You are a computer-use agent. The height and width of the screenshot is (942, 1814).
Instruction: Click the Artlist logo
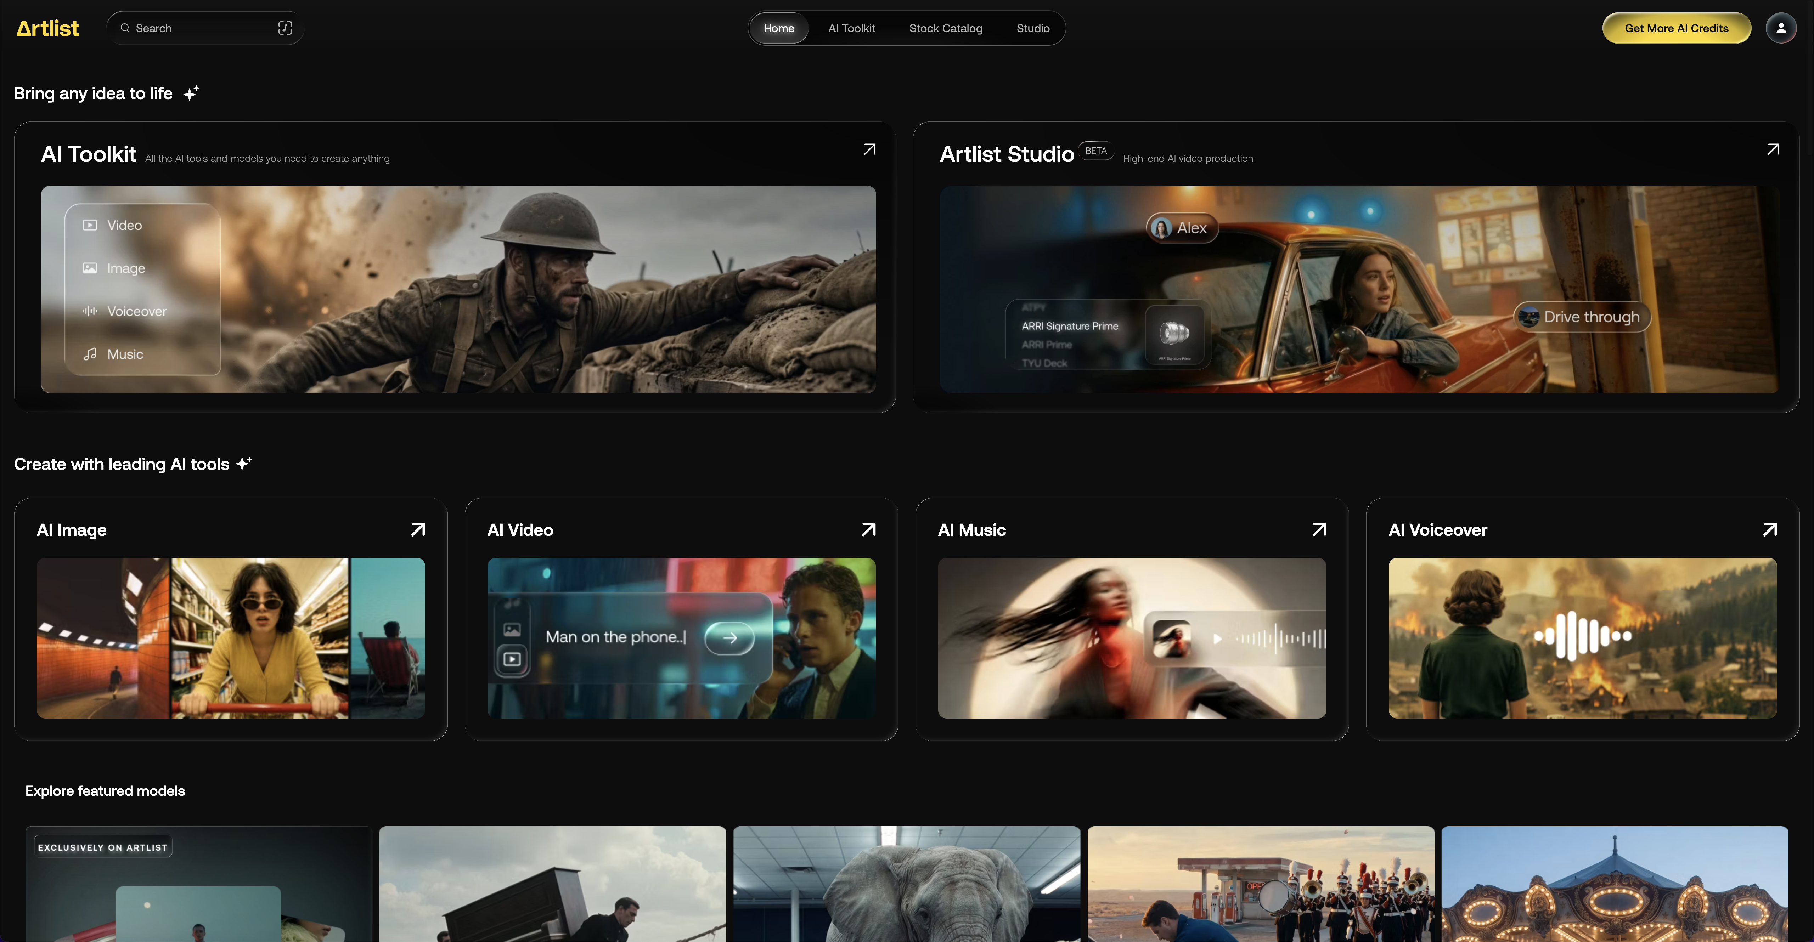point(48,28)
